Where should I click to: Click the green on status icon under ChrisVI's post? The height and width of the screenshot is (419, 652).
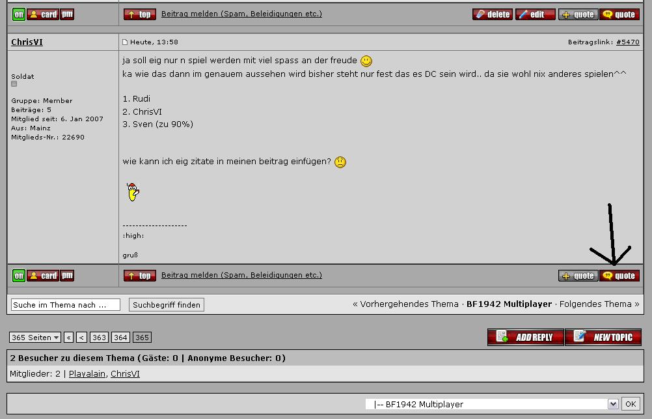point(19,276)
